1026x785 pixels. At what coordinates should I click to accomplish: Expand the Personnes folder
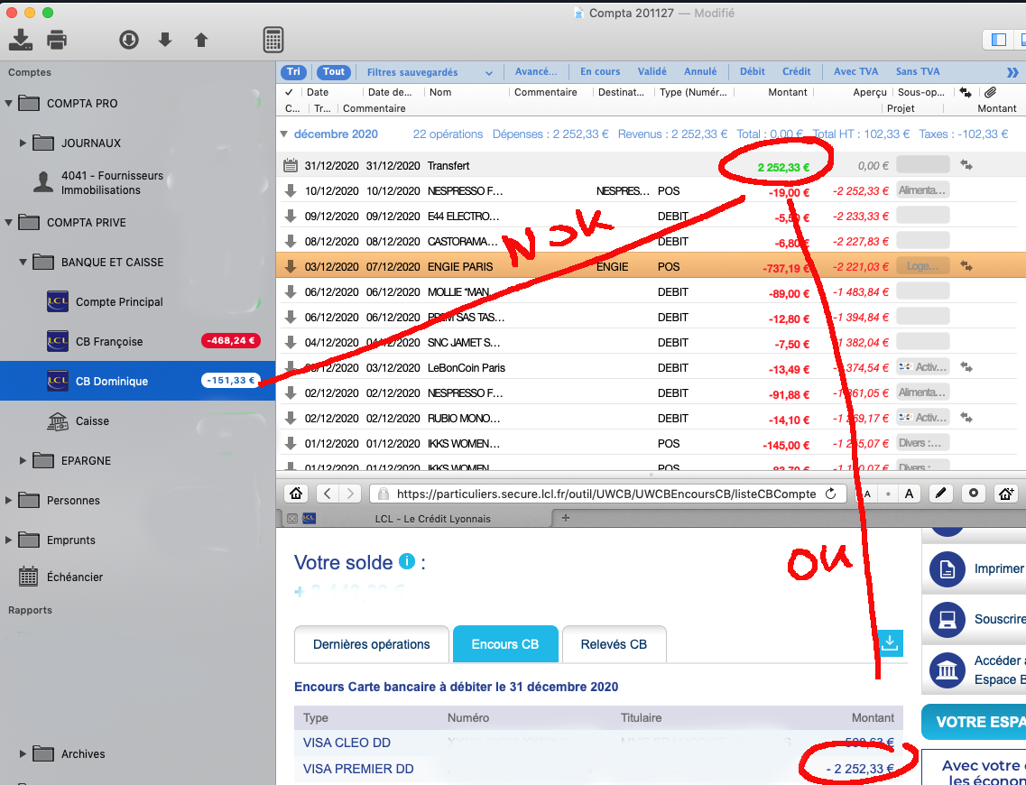tap(8, 501)
